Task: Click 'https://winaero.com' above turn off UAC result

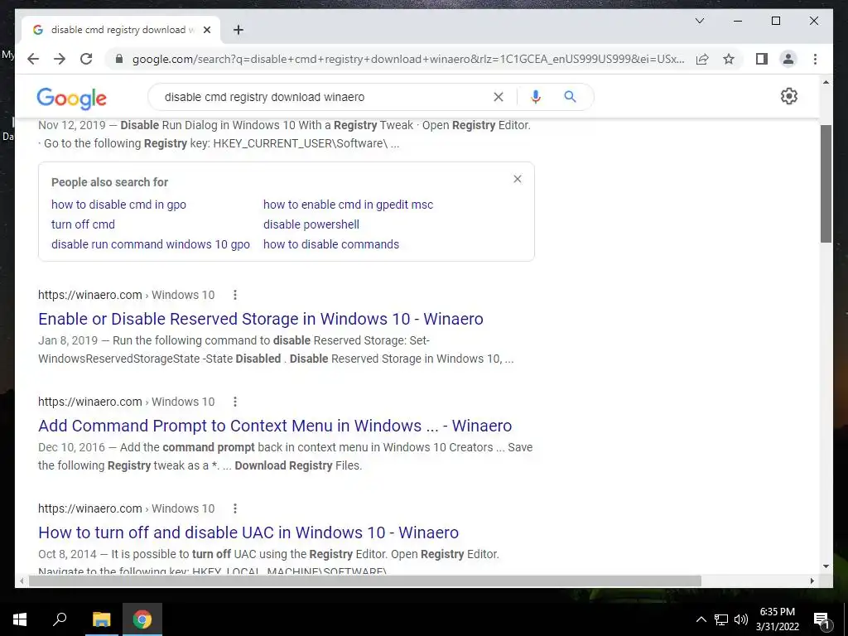Action: click(x=89, y=508)
